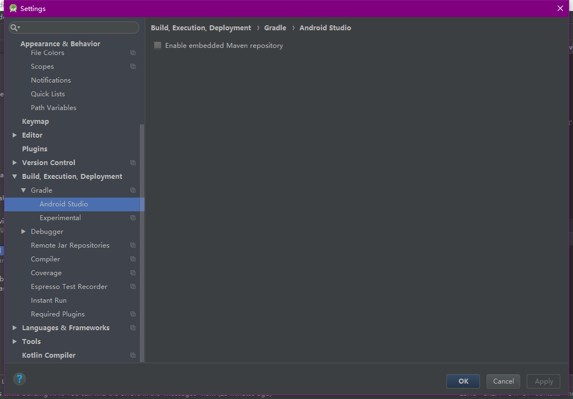The height and width of the screenshot is (399, 573).
Task: Click the settings tree vertical scrollbar
Action: 142,243
